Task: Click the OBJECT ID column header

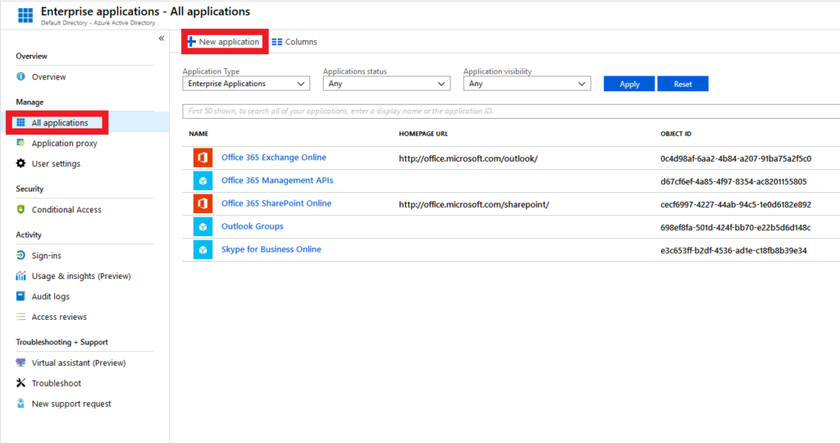Action: pos(676,134)
